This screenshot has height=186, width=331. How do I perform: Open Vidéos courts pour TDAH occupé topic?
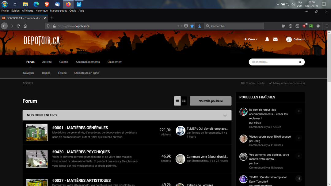point(270,136)
